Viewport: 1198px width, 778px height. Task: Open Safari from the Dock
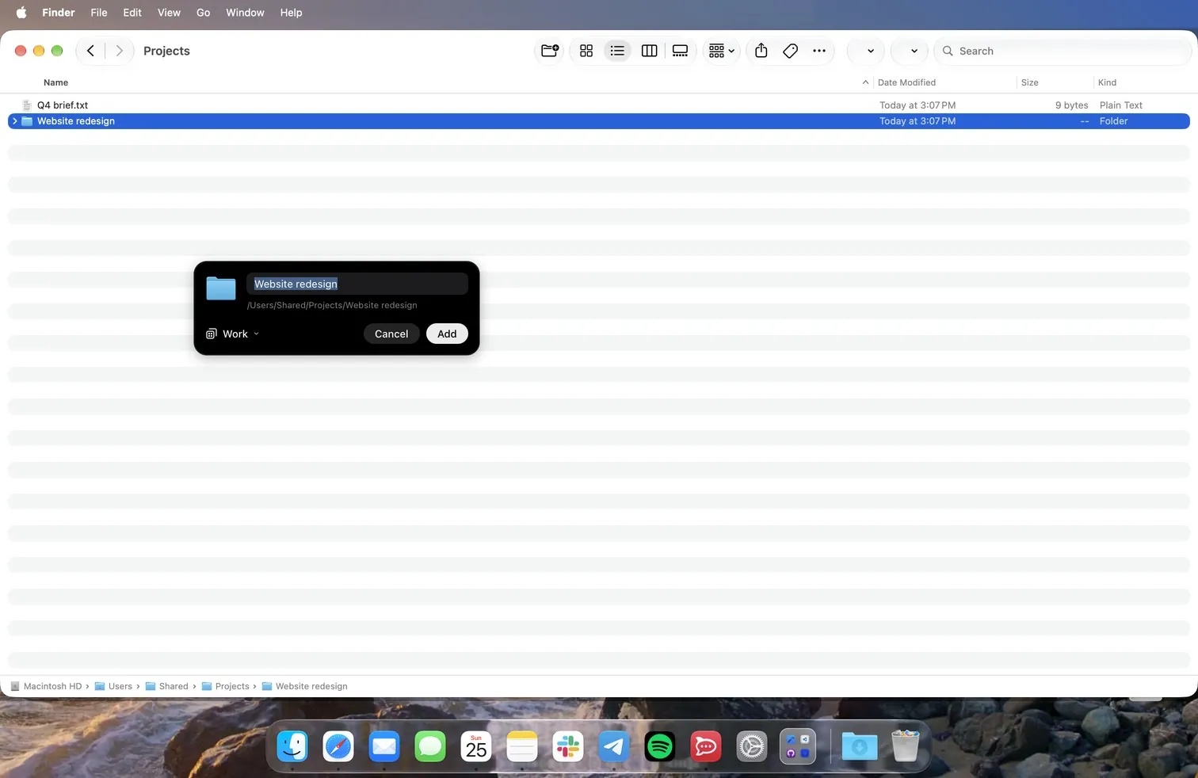click(338, 746)
